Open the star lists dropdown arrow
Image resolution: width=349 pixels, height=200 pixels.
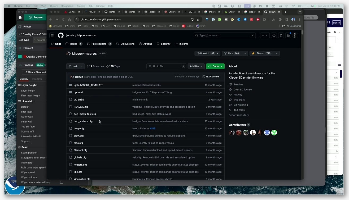tap(277, 53)
